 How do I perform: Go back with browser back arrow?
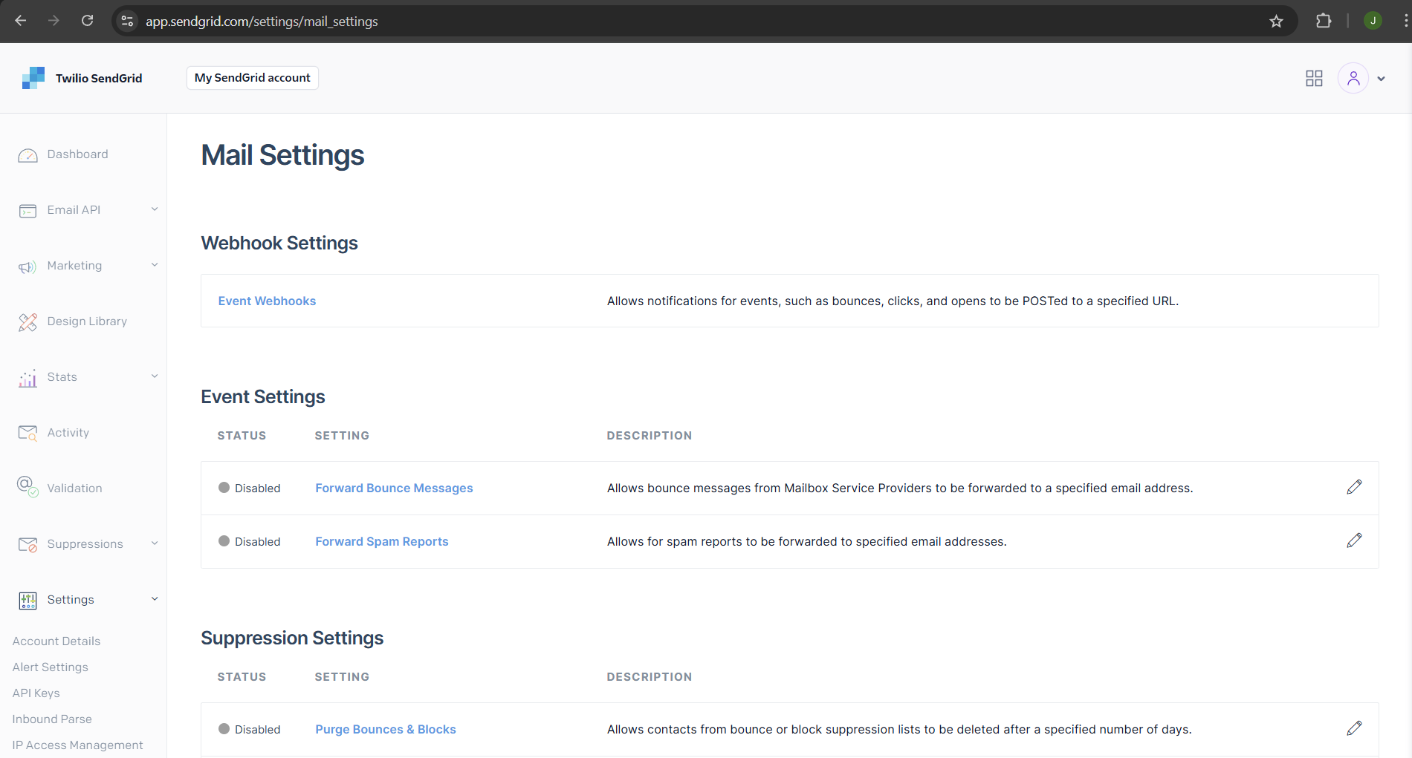(x=21, y=21)
